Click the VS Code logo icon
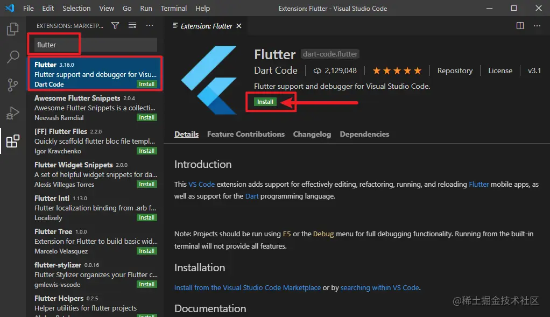Viewport: 550px width, 317px height. (10, 8)
